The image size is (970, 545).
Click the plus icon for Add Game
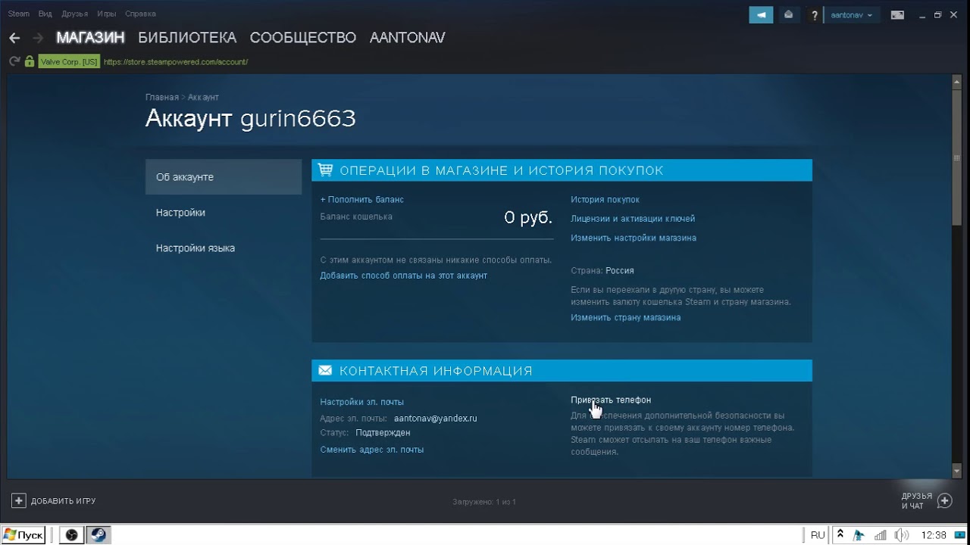(x=19, y=500)
